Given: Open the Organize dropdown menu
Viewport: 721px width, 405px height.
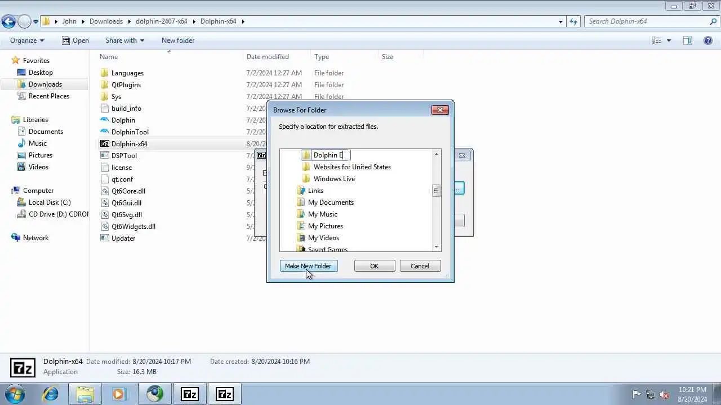Looking at the screenshot, I should [27, 40].
